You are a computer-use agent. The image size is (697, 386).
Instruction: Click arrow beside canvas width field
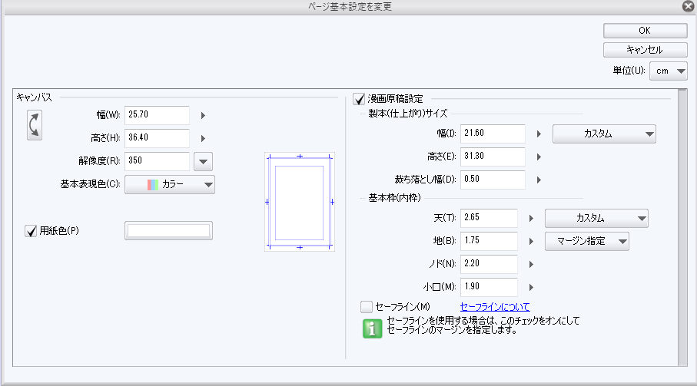204,116
